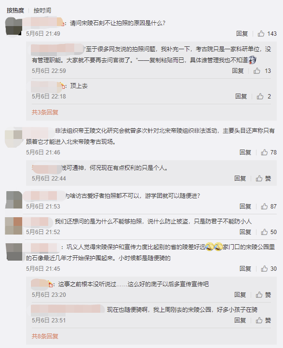Open first commenter's avatar profile

click(13, 27)
